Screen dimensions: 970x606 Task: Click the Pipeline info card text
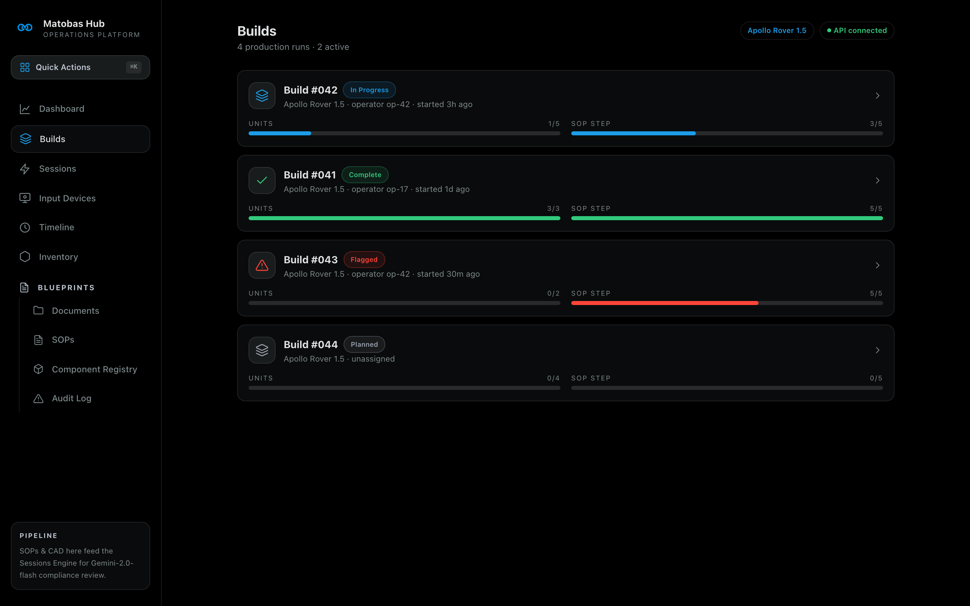76,563
